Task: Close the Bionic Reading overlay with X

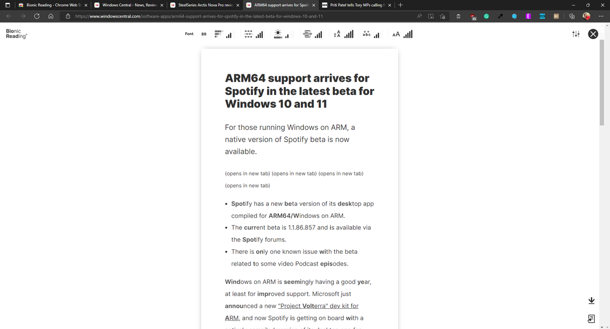Action: pos(593,34)
